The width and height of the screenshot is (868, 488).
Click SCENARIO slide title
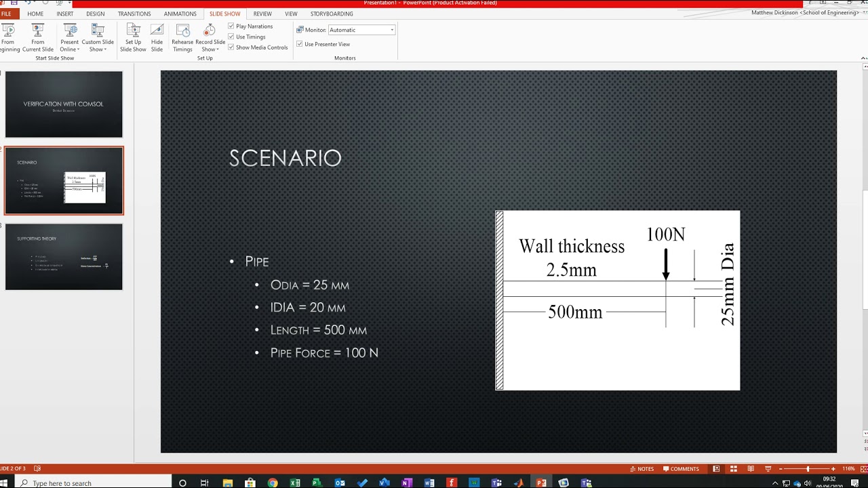tap(285, 158)
